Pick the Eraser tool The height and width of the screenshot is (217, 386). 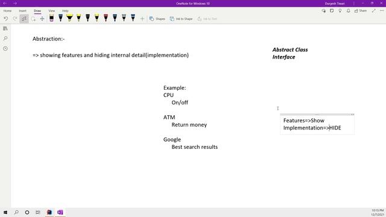click(51, 18)
